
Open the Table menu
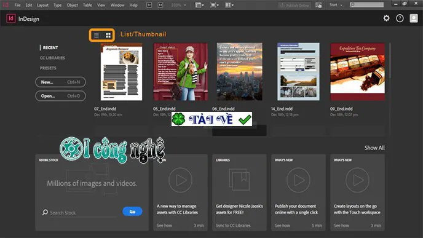pyautogui.click(x=87, y=5)
